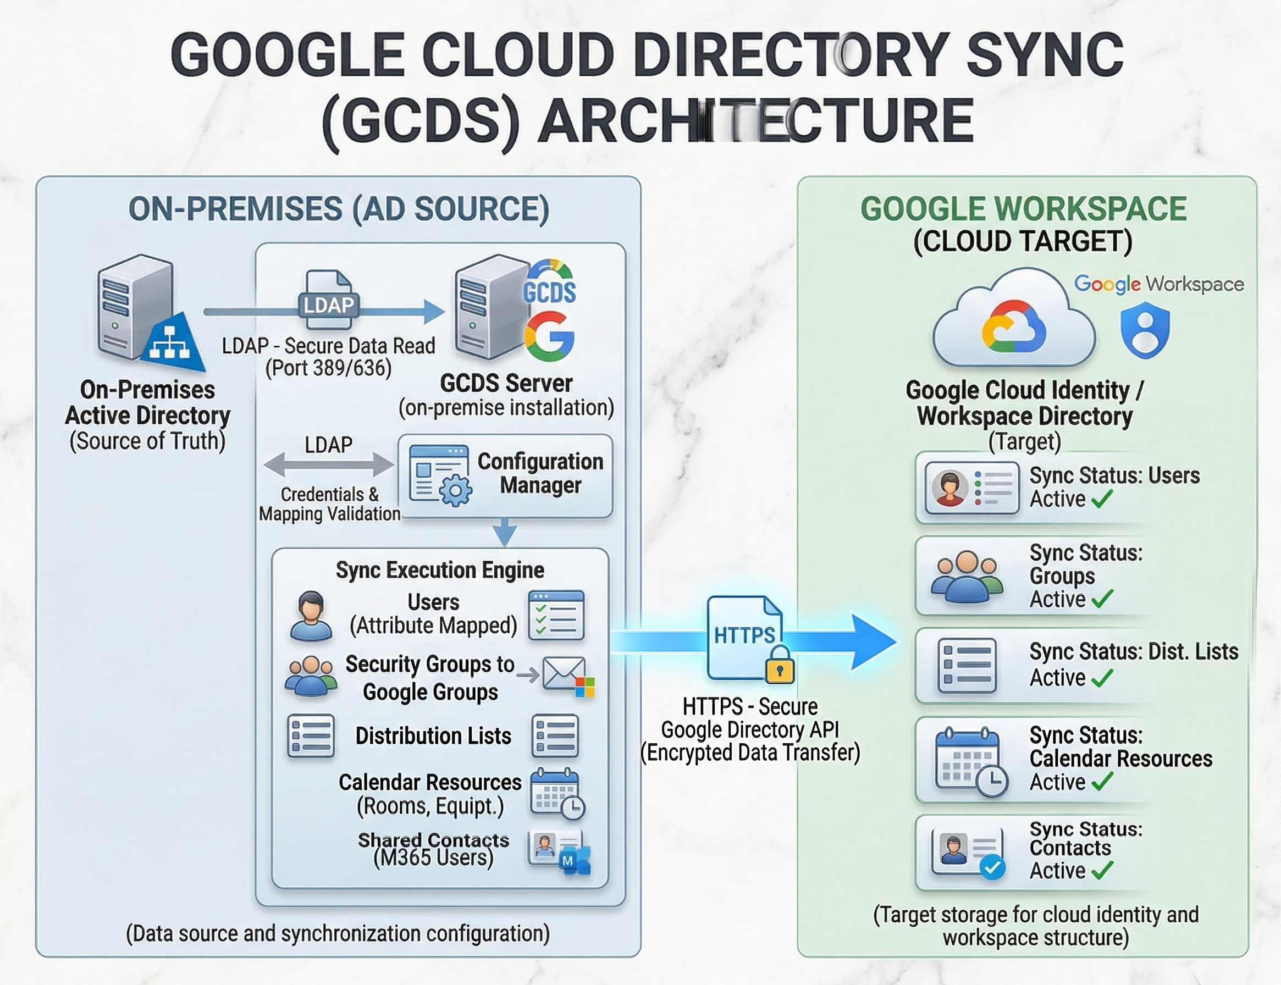Click the 'Distribution Lists' label
Viewport: 1281px width, 985px height.
click(x=433, y=736)
